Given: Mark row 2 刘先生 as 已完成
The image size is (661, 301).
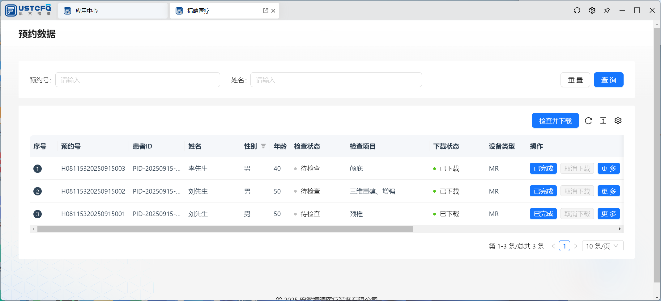Looking at the screenshot, I should (543, 191).
